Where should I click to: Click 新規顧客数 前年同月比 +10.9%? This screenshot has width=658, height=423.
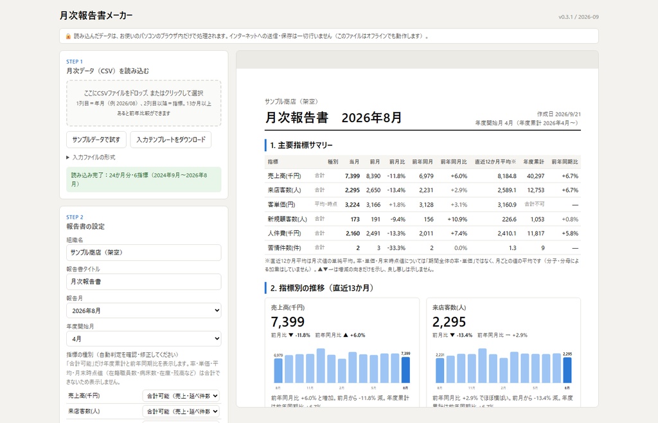[x=457, y=219]
